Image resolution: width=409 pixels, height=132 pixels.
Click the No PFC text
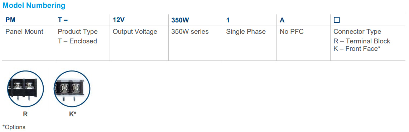tap(292, 32)
